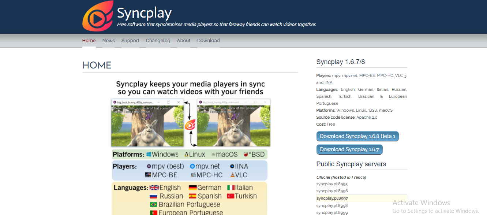Click the Syncplay site title text

(x=144, y=14)
